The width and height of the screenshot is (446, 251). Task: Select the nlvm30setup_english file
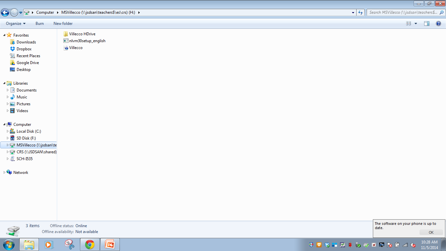(85, 41)
